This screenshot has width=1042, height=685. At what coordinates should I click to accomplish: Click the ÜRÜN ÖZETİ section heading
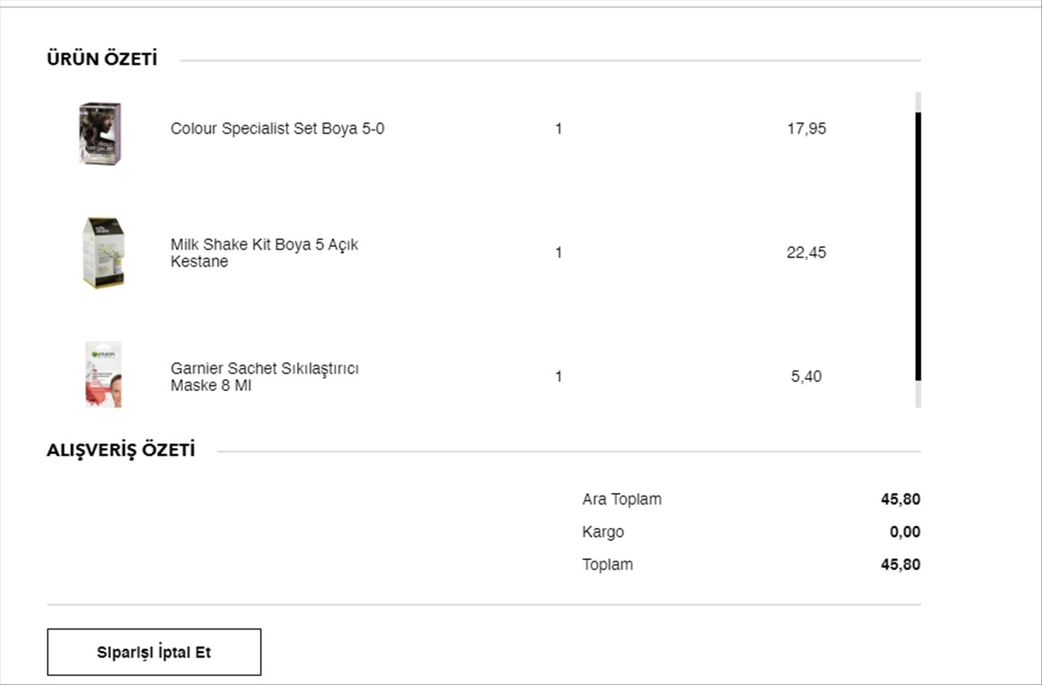point(102,59)
